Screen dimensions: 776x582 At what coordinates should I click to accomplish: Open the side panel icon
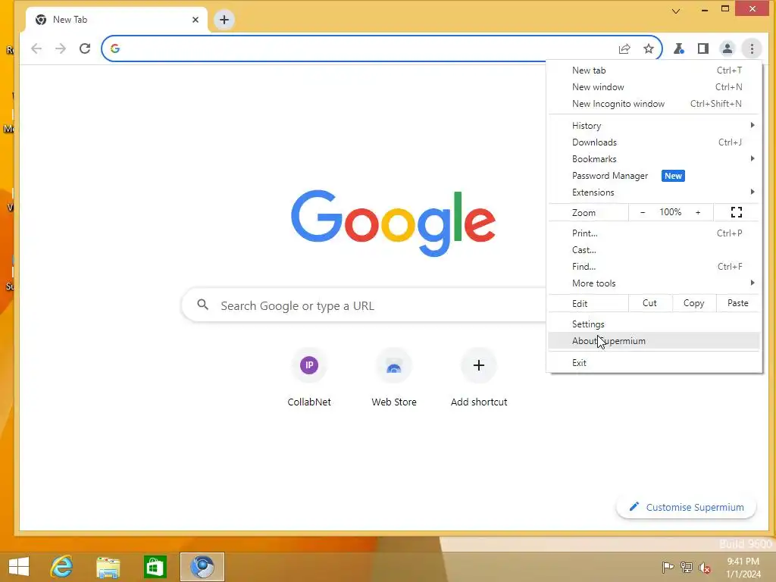[x=702, y=48]
